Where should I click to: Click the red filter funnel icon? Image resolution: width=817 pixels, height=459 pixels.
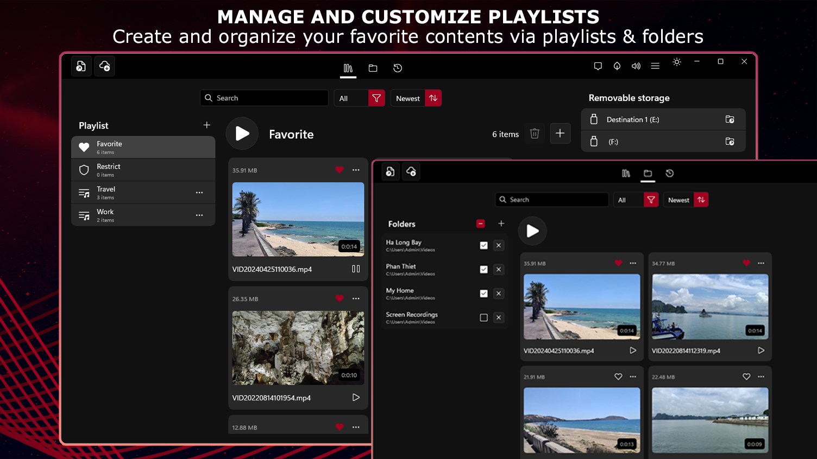coord(376,98)
